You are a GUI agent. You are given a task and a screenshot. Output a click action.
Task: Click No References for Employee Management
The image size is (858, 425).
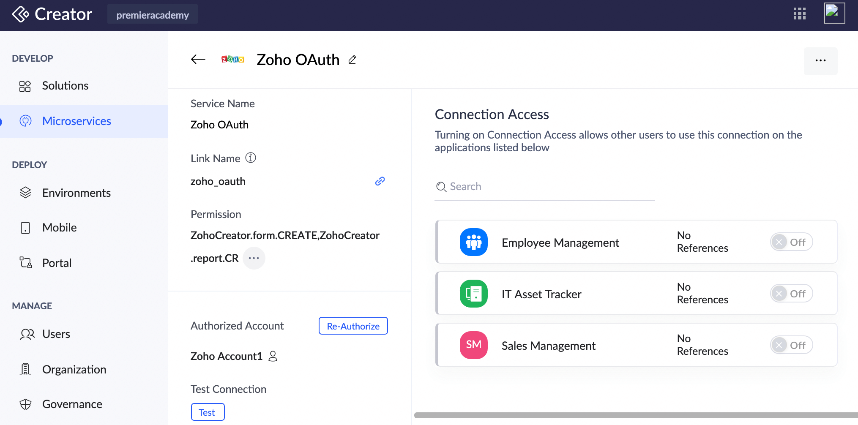tap(702, 242)
